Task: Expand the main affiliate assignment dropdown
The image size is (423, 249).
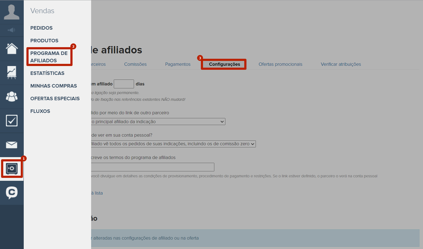Action: 158,122
